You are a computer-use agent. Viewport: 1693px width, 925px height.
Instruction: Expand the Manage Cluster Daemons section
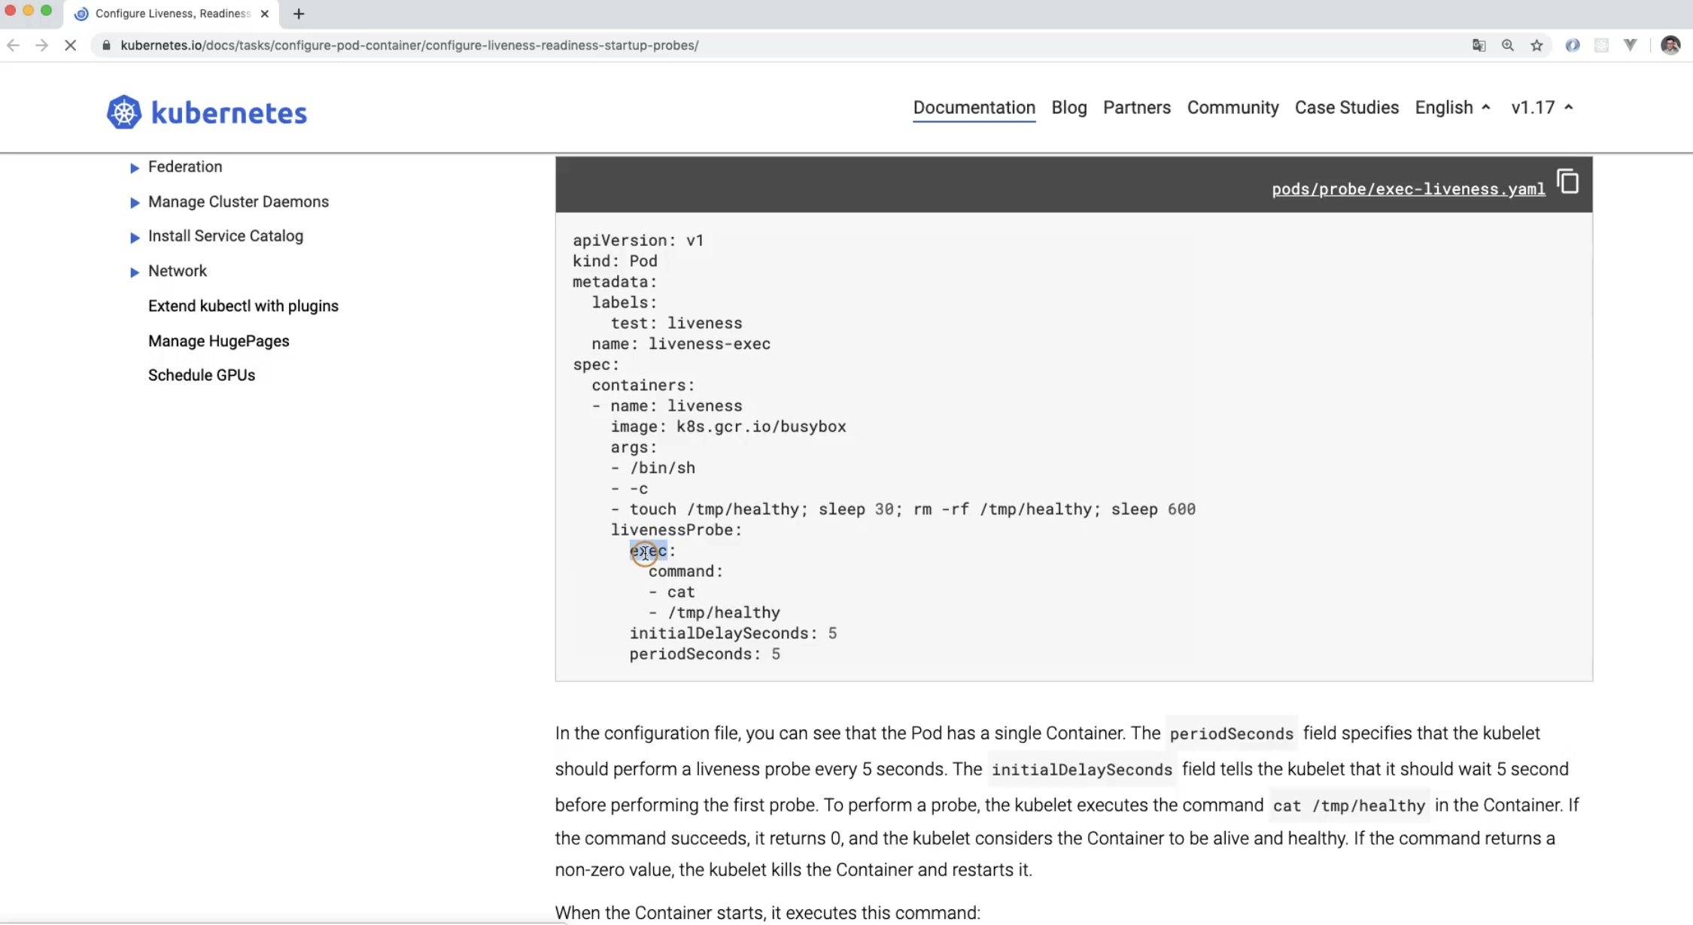(135, 202)
